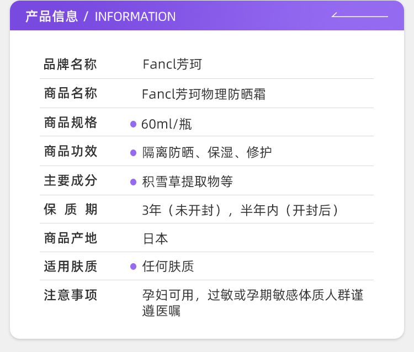Click the 适用肤质 row label
The width and height of the screenshot is (414, 352).
point(70,266)
